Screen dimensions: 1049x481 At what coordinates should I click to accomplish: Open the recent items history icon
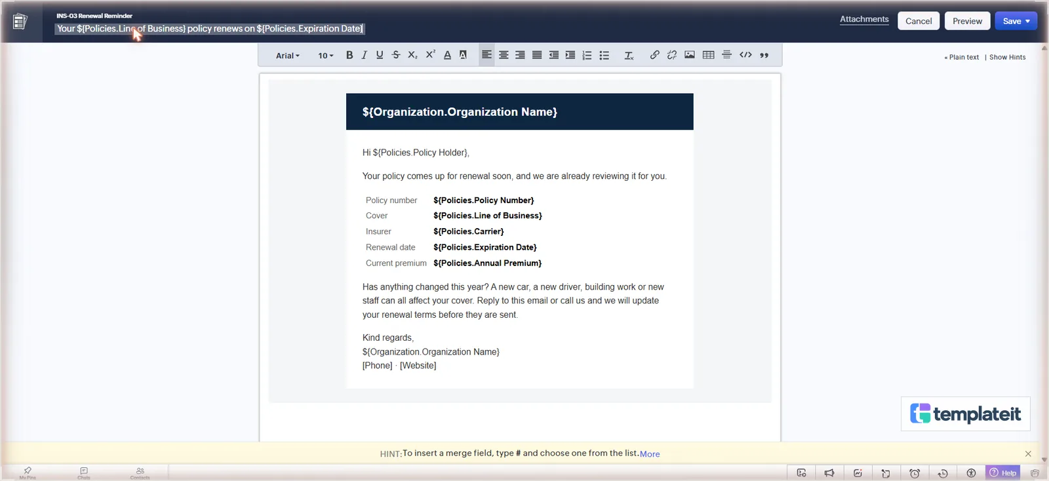[x=943, y=472]
